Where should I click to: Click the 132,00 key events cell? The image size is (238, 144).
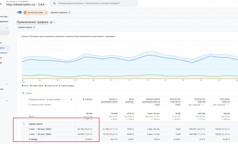point(223,129)
